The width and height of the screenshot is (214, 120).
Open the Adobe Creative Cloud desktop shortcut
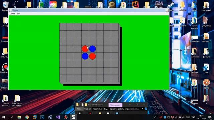click(53, 4)
